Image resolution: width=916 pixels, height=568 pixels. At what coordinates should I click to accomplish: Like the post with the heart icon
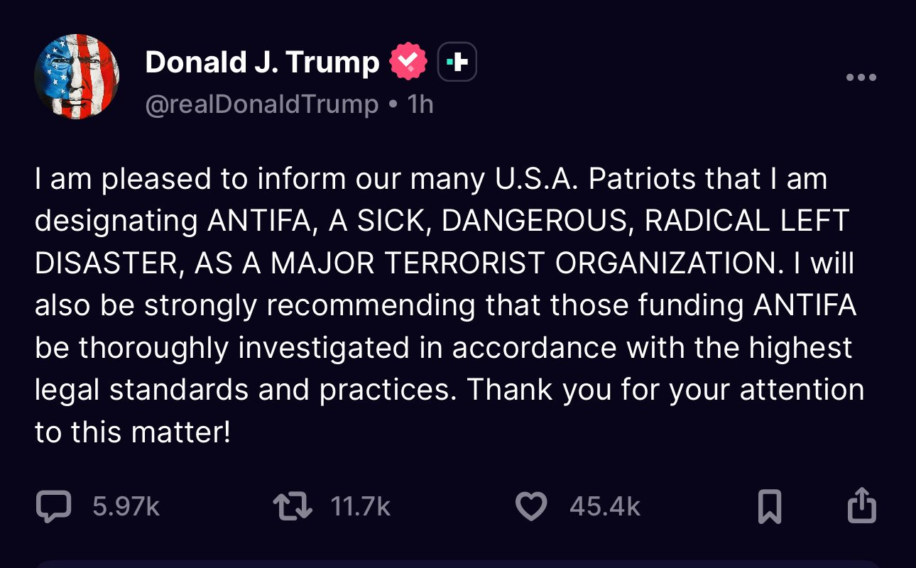pos(530,507)
